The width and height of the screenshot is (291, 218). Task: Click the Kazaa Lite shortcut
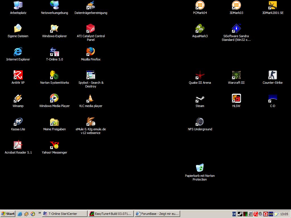(x=18, y=124)
